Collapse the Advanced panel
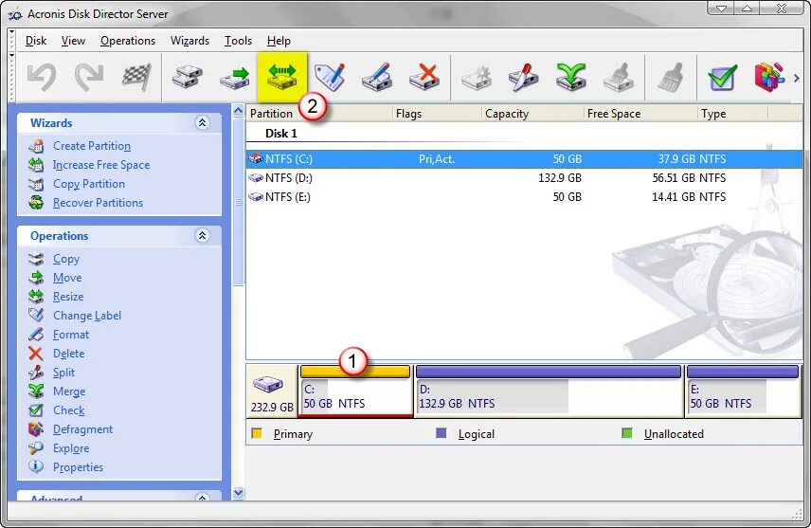811x528 pixels. 202,497
